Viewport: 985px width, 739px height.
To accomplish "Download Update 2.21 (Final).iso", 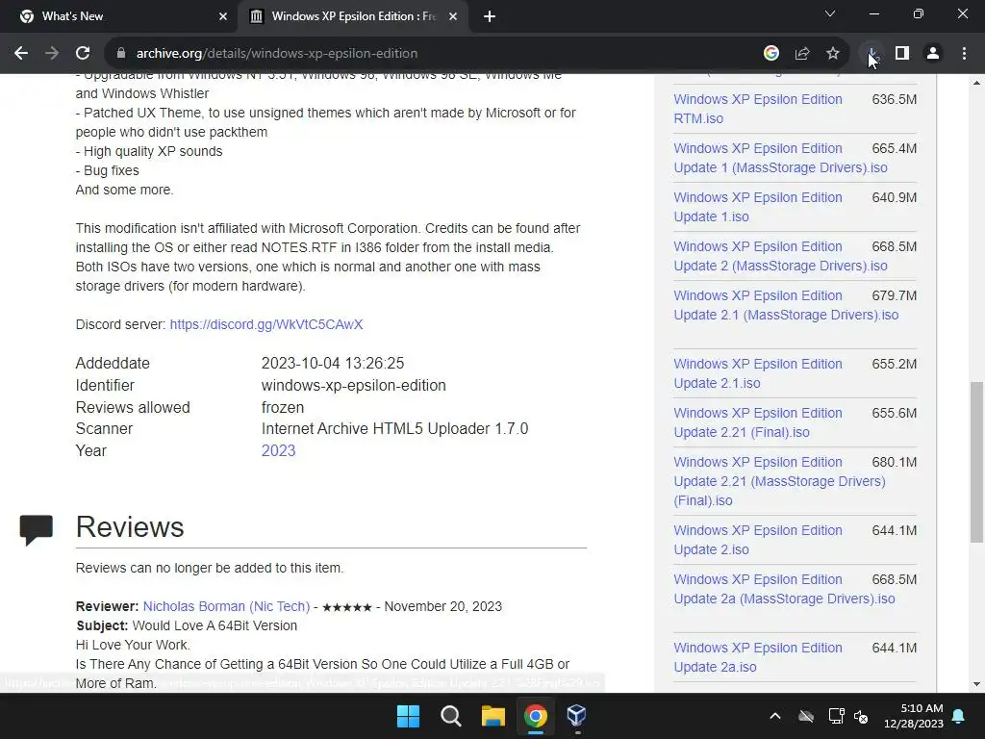I will click(758, 422).
